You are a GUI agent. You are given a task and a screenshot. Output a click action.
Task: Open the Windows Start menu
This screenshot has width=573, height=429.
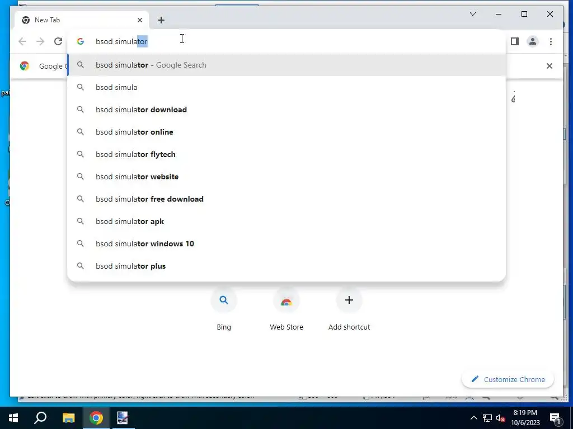point(13,418)
